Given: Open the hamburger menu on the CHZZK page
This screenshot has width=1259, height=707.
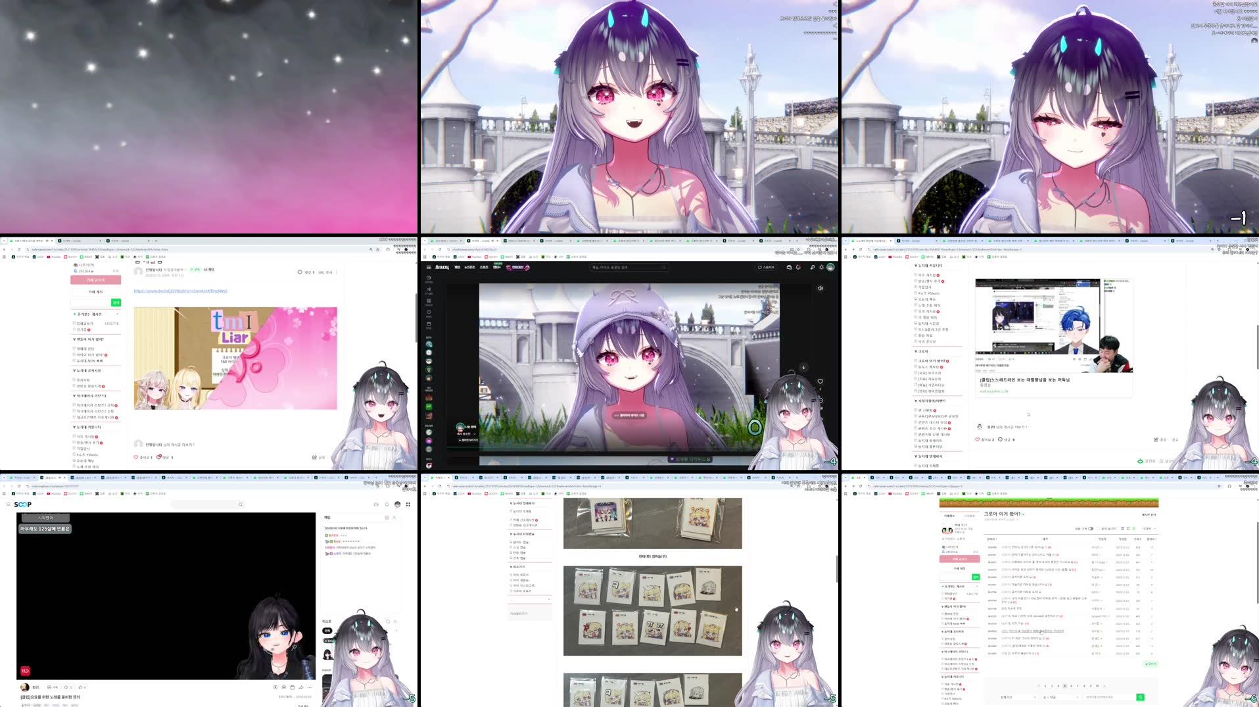Looking at the screenshot, I should click(428, 268).
